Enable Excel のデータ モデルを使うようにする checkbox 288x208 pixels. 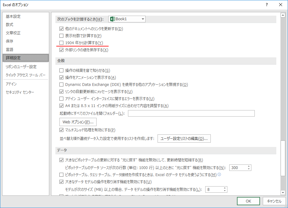click(61, 175)
